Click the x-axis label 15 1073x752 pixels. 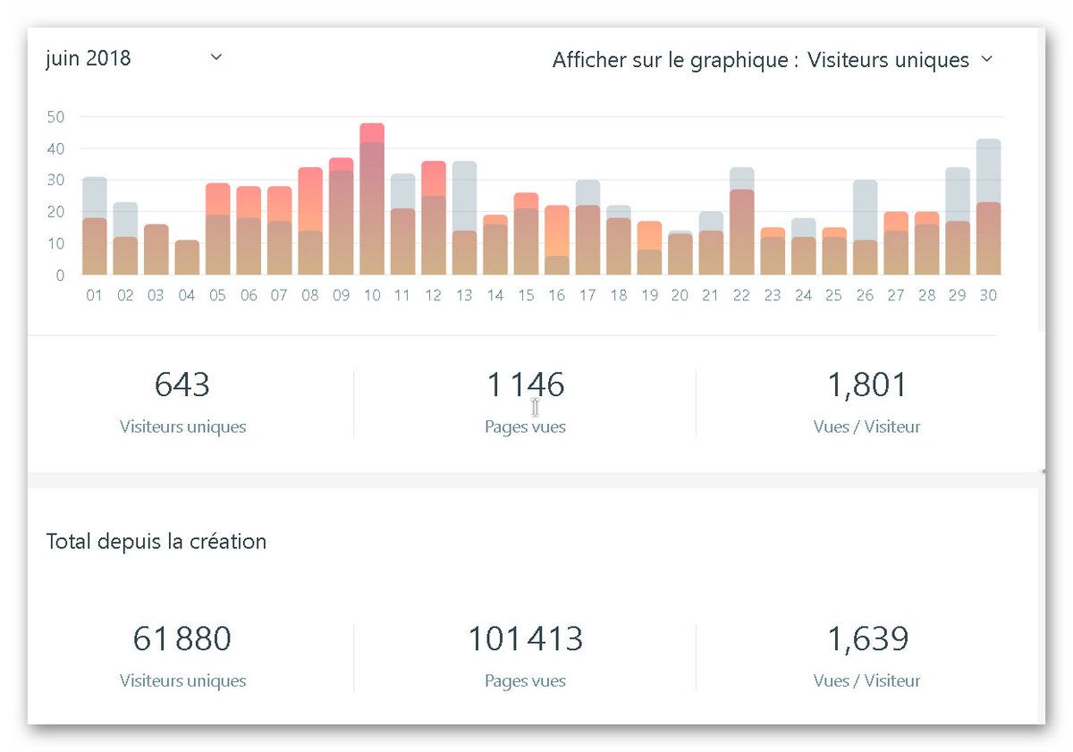click(x=526, y=295)
